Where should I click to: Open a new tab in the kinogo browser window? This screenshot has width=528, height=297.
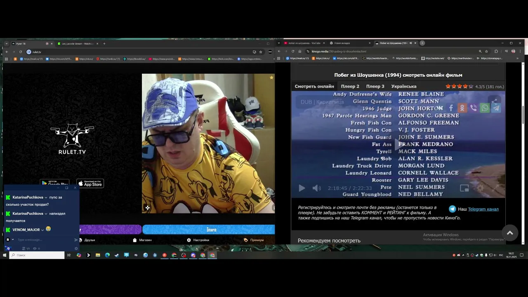pos(422,43)
